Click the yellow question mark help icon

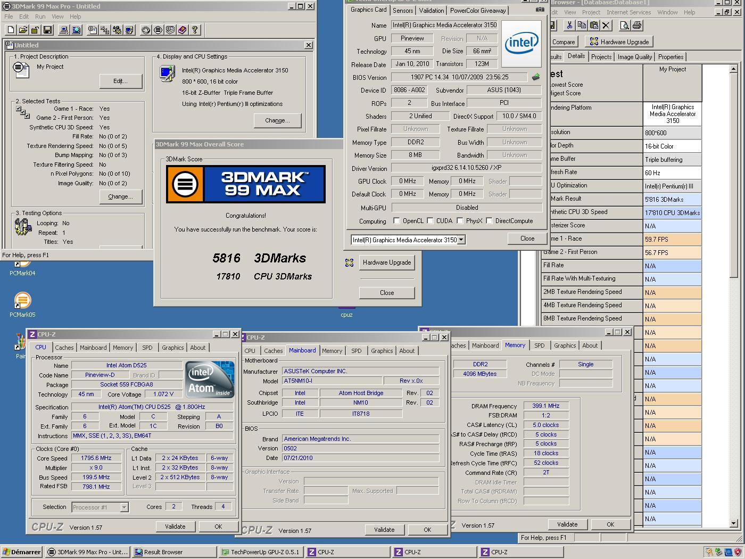[195, 30]
